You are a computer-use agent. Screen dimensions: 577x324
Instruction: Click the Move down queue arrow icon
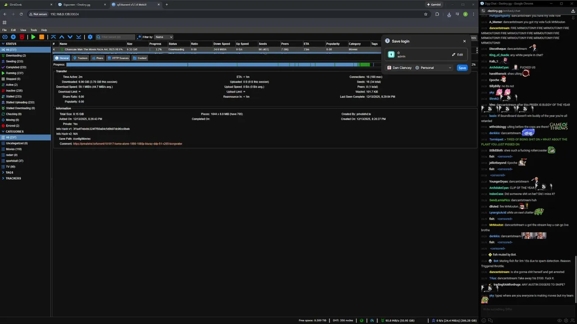pyautogui.click(x=70, y=37)
